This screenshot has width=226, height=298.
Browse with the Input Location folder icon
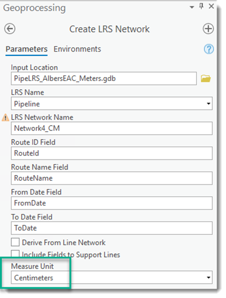(x=206, y=78)
